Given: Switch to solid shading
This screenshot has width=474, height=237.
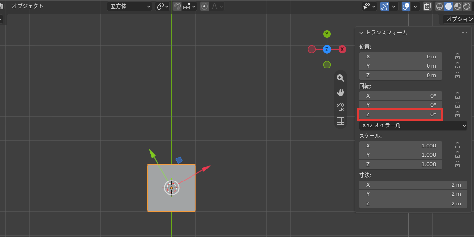Looking at the screenshot, I should coord(449,6).
